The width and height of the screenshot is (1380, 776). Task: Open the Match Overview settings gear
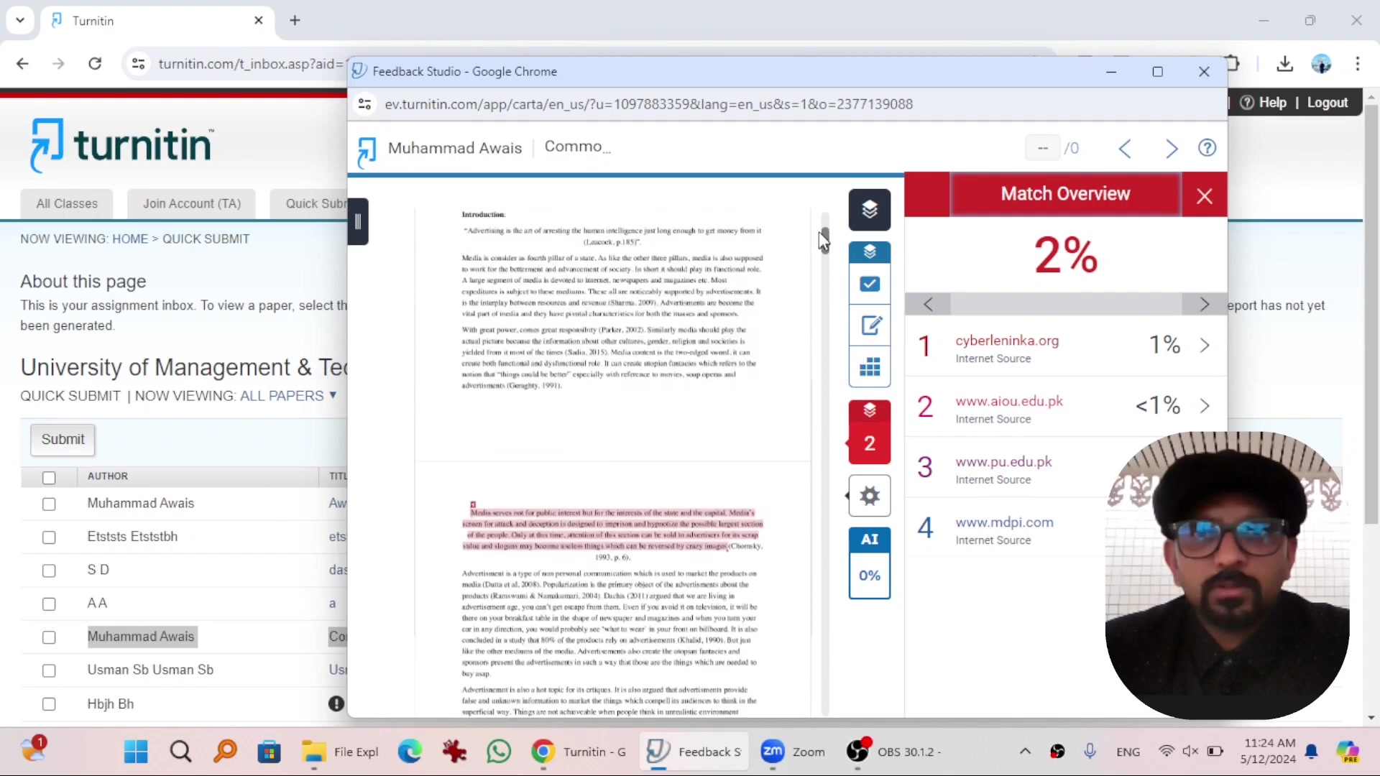click(x=870, y=496)
